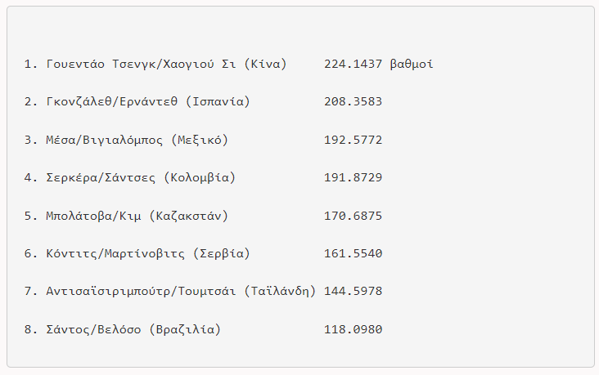Click the country label (Κίνα)
This screenshot has width=599, height=375.
(268, 64)
